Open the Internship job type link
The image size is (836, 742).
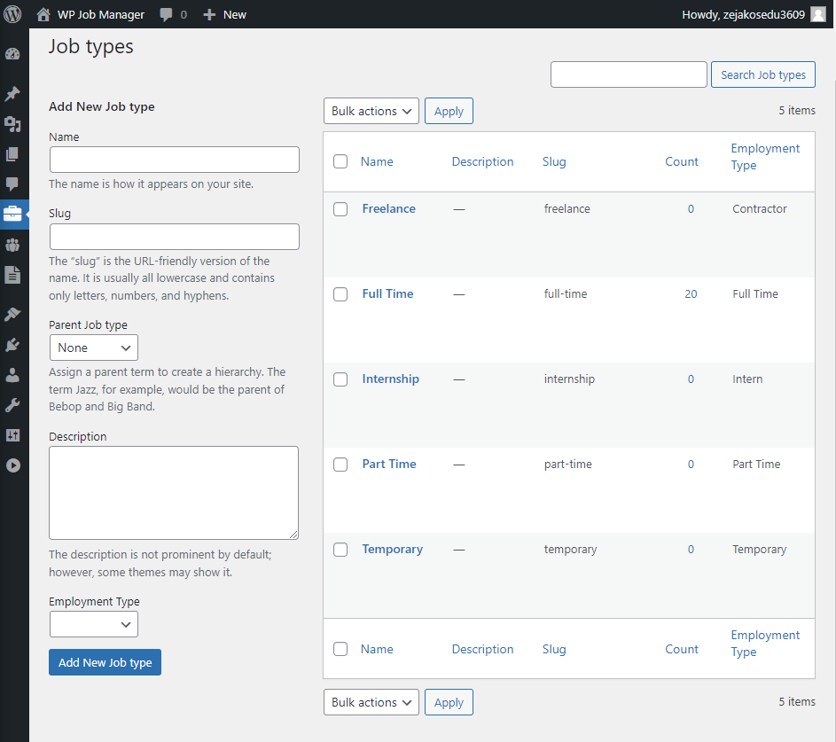pyautogui.click(x=390, y=379)
